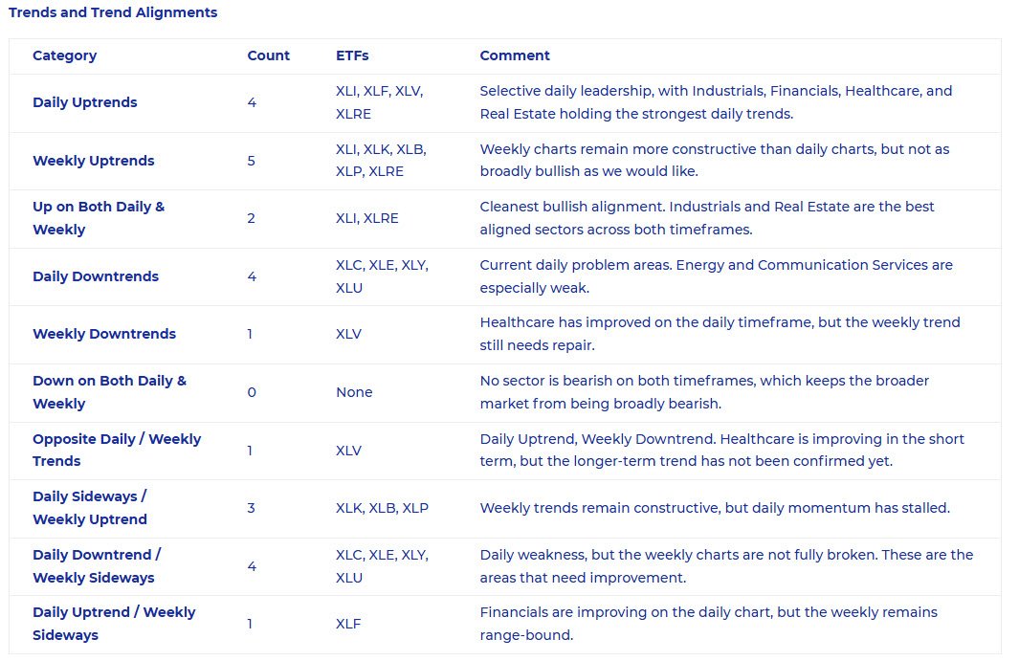Click the Daily Downtrends category cell
The height and width of the screenshot is (661, 1019).
point(96,276)
